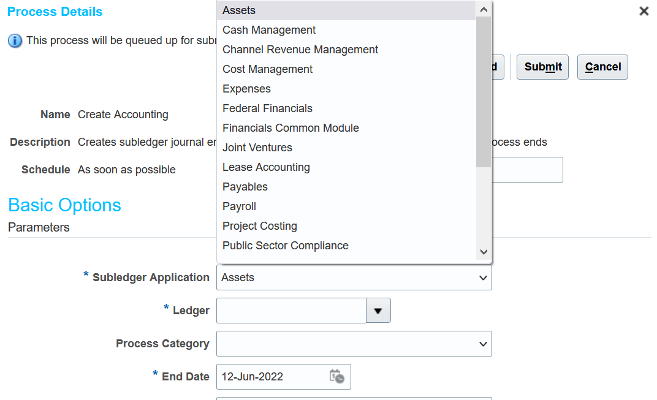657x400 pixels.
Task: Click the information icon beside the queue message
Action: [15, 40]
